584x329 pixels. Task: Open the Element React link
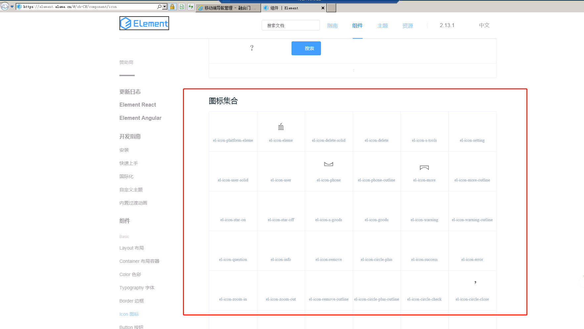138,105
